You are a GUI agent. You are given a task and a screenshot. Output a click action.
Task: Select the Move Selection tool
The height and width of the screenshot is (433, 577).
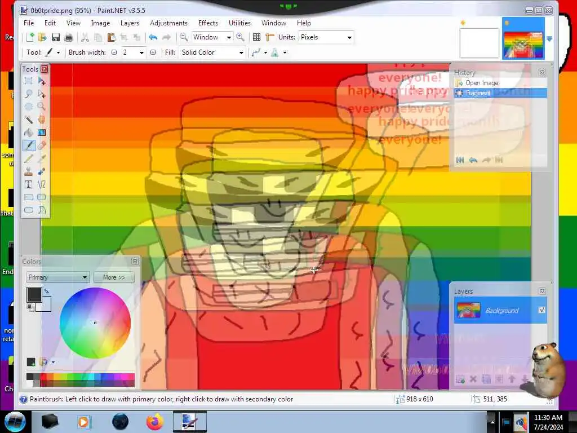(x=42, y=94)
